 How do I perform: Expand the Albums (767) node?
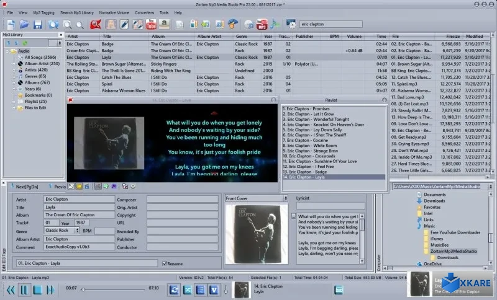pos(14,82)
